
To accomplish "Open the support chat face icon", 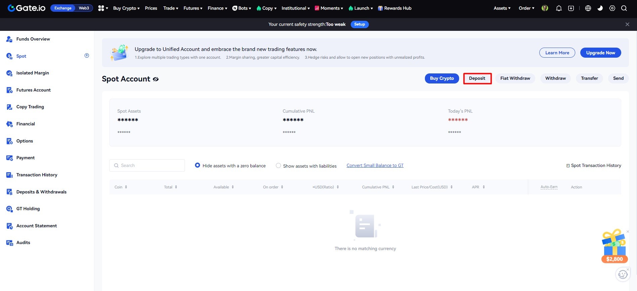I will [623, 275].
